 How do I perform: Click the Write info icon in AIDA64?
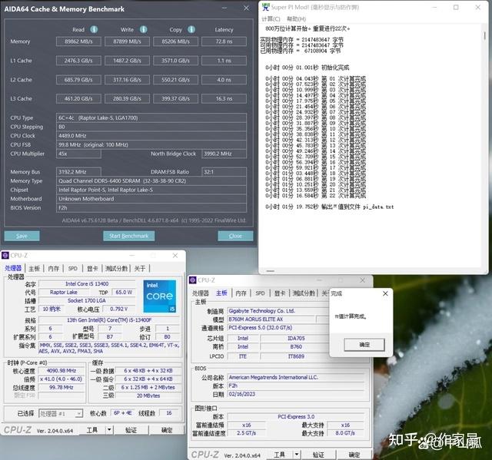point(144,29)
